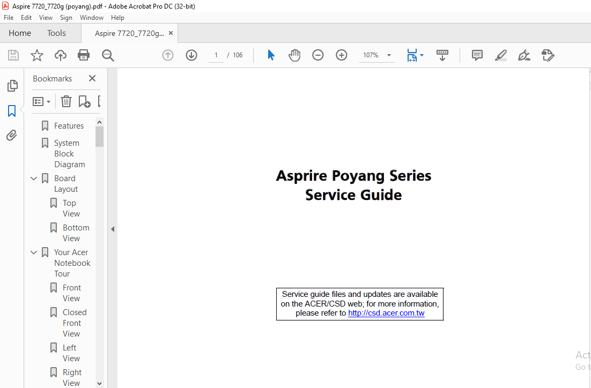This screenshot has height=388, width=591.
Task: Zoom out with minus icon
Action: [x=317, y=55]
